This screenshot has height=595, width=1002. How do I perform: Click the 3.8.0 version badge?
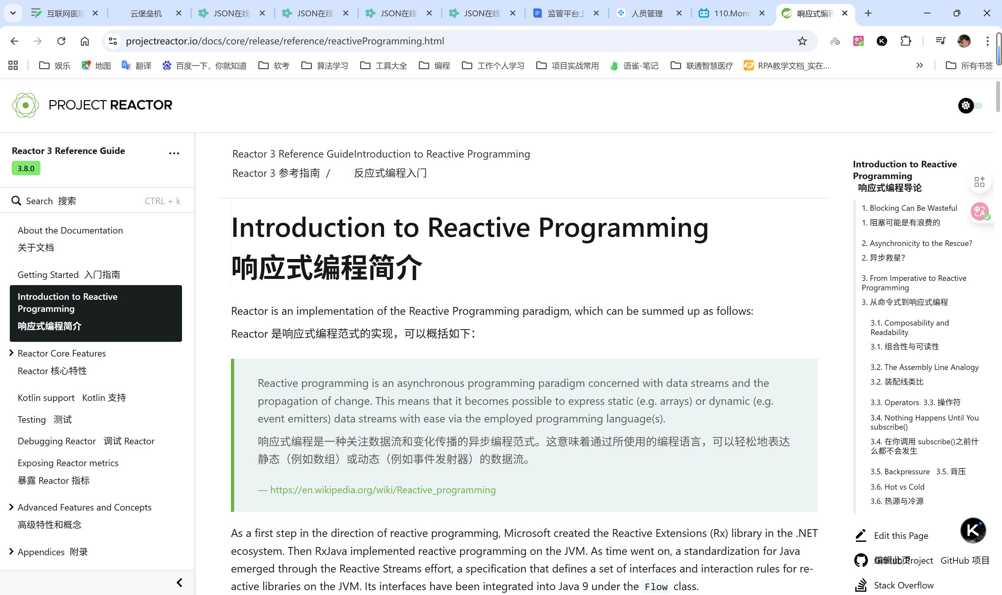tap(26, 168)
